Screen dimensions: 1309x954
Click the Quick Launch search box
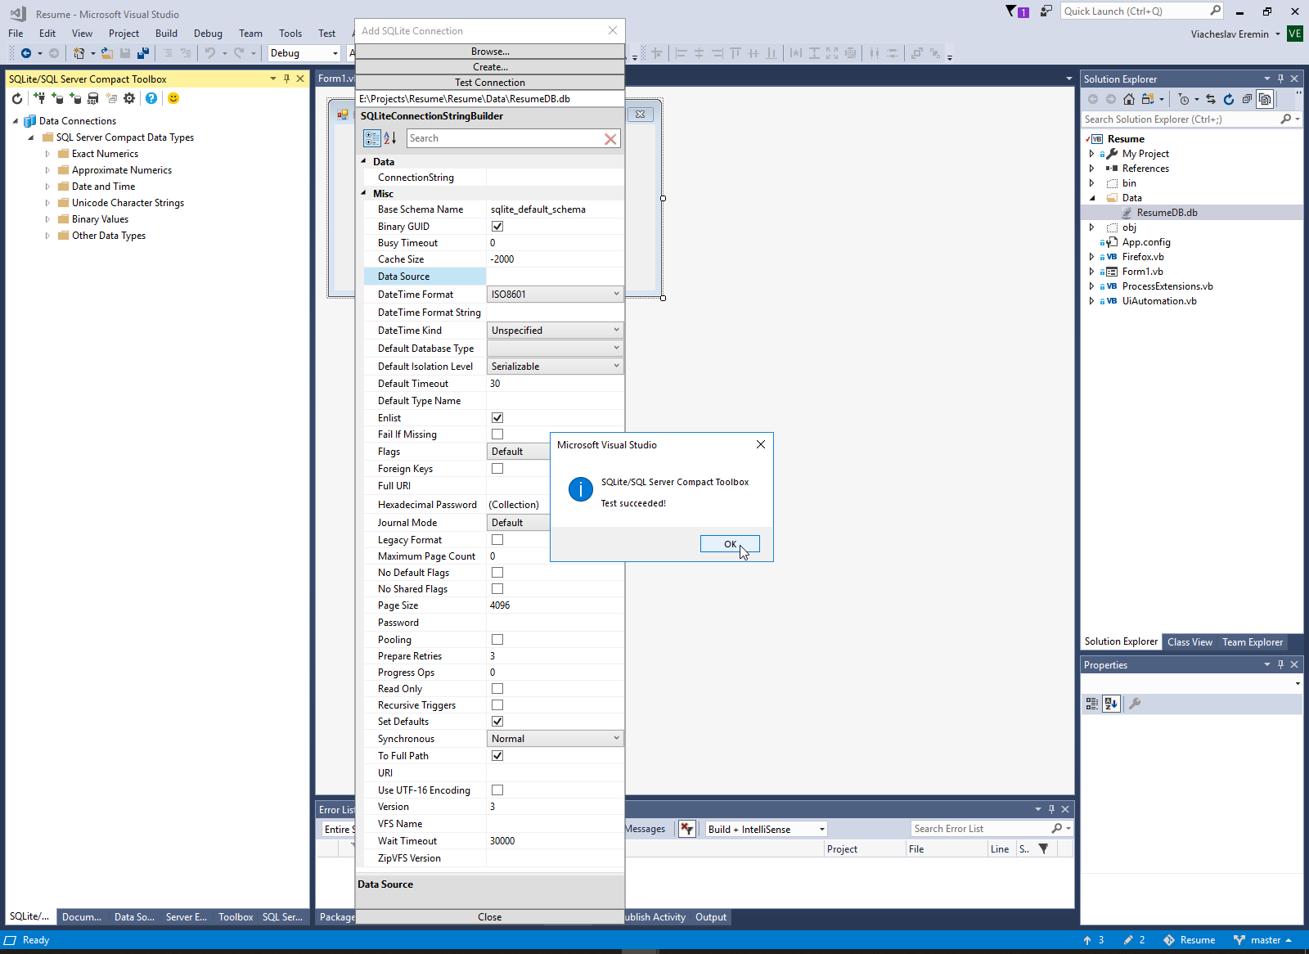[x=1142, y=11]
